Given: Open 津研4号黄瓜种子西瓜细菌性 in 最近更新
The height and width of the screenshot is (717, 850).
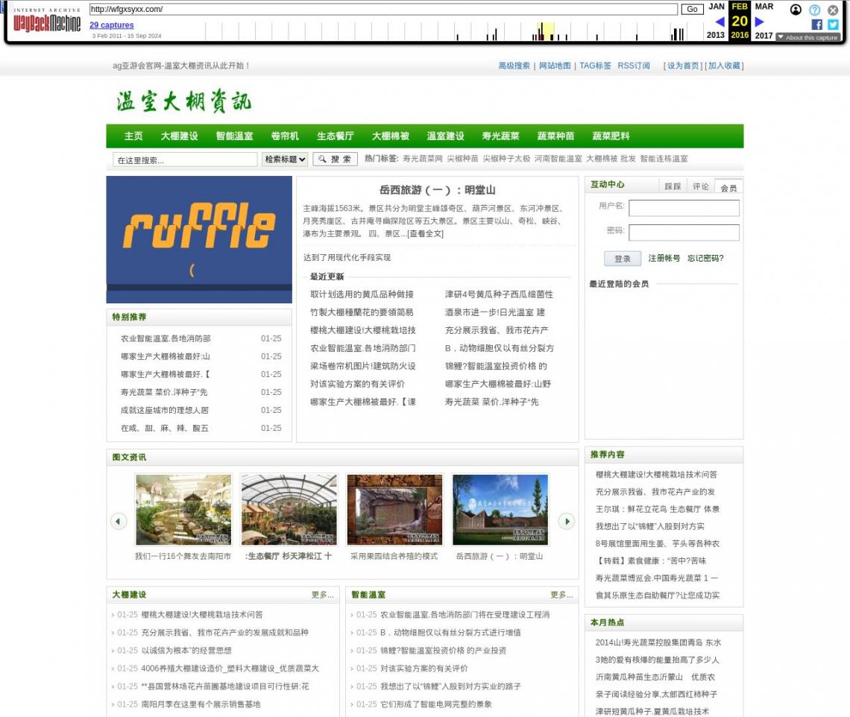Looking at the screenshot, I should [x=499, y=294].
